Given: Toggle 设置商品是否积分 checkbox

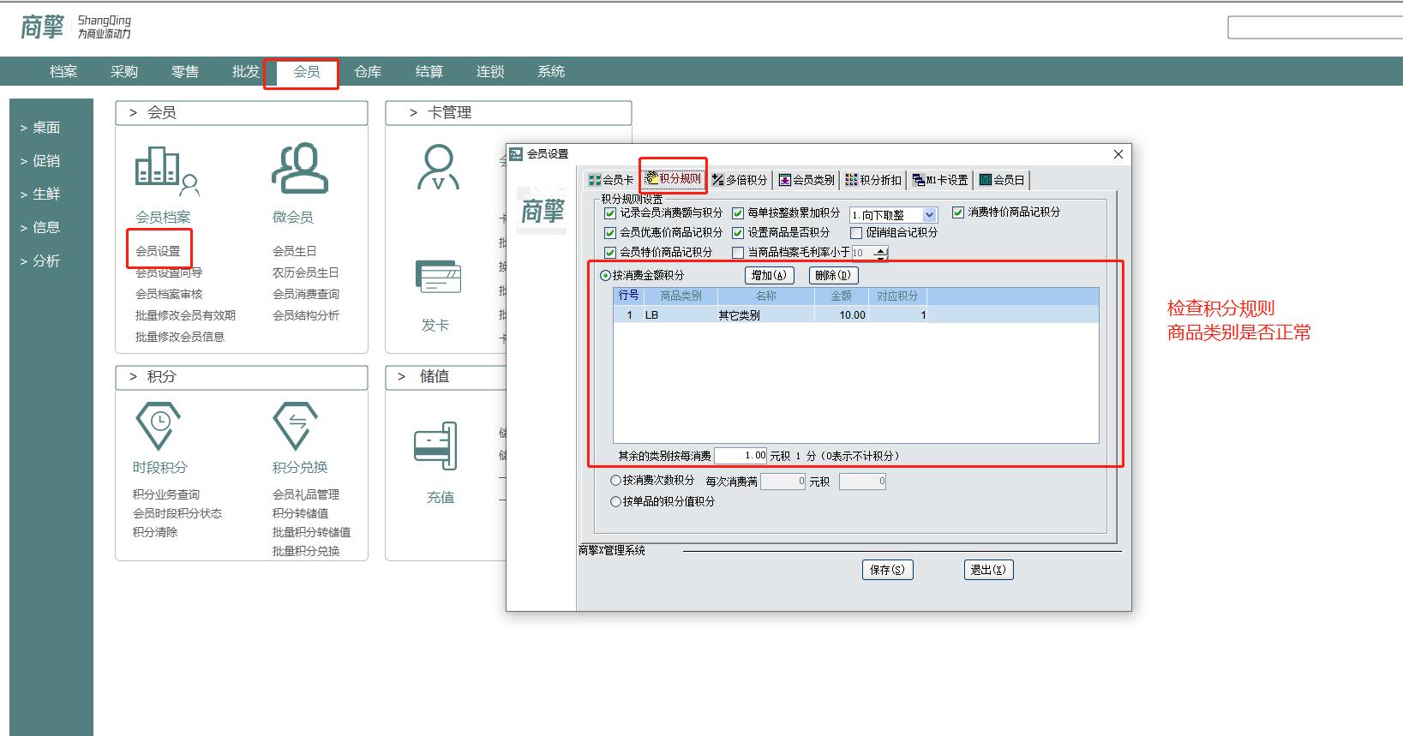Looking at the screenshot, I should click(738, 232).
